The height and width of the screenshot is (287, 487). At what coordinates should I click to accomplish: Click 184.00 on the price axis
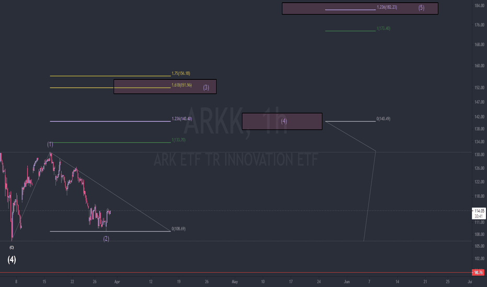(x=480, y=6)
